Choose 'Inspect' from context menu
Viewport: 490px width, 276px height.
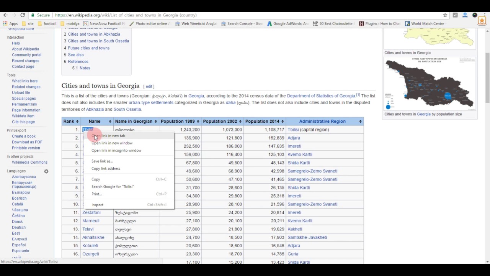[x=129, y=205]
